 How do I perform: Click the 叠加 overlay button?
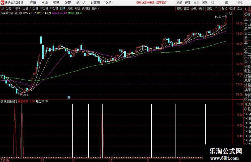186,8
